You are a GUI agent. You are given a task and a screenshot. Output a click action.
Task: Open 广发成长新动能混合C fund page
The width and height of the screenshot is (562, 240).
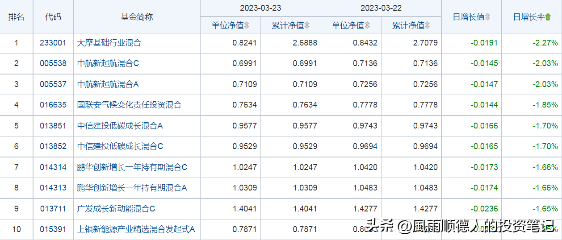tap(116, 209)
